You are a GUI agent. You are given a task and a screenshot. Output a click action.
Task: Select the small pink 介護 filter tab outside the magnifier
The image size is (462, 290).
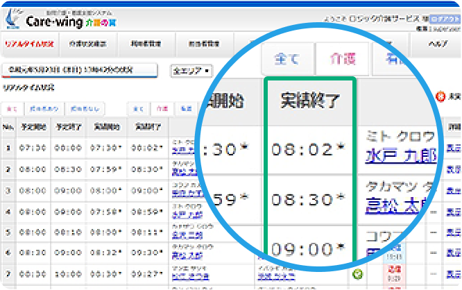162,109
